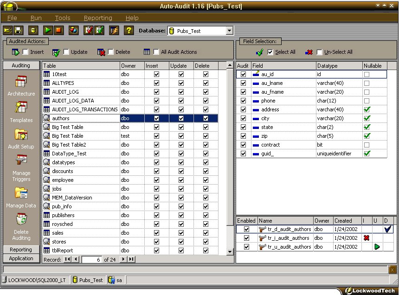The height and width of the screenshot is (295, 399).
Task: Open the Audit Setup sidebar icon
Action: click(x=21, y=135)
